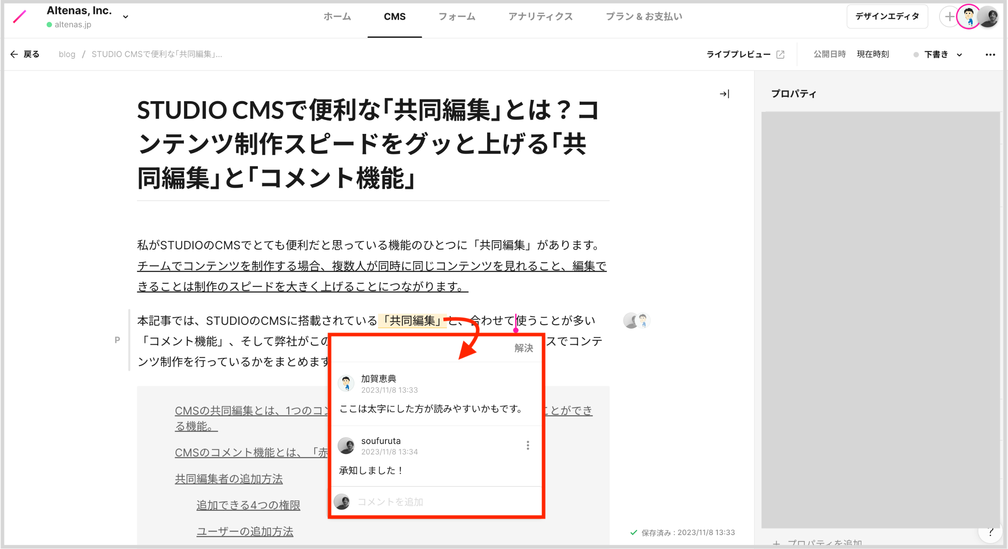This screenshot has width=1008, height=549.
Task: Resolve the comment thread with 解決
Action: 524,348
